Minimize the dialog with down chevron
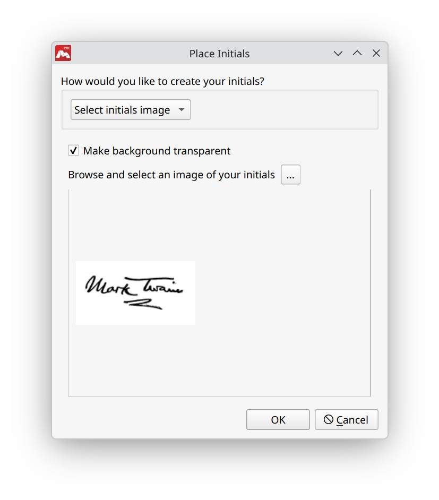The height and width of the screenshot is (500, 439). point(338,53)
